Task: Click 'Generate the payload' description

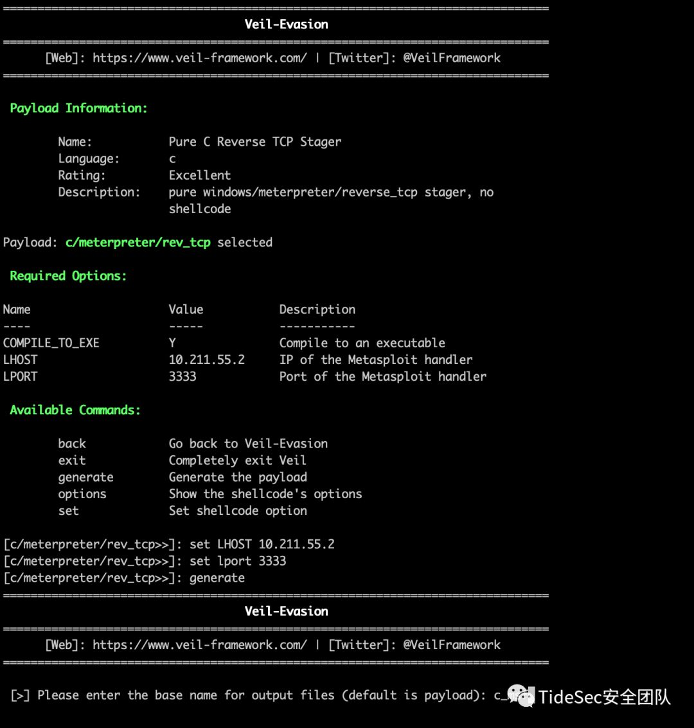Action: click(238, 477)
